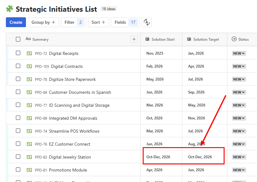
Task: Click the idea type icon for PPD-83
Action: coord(29,157)
